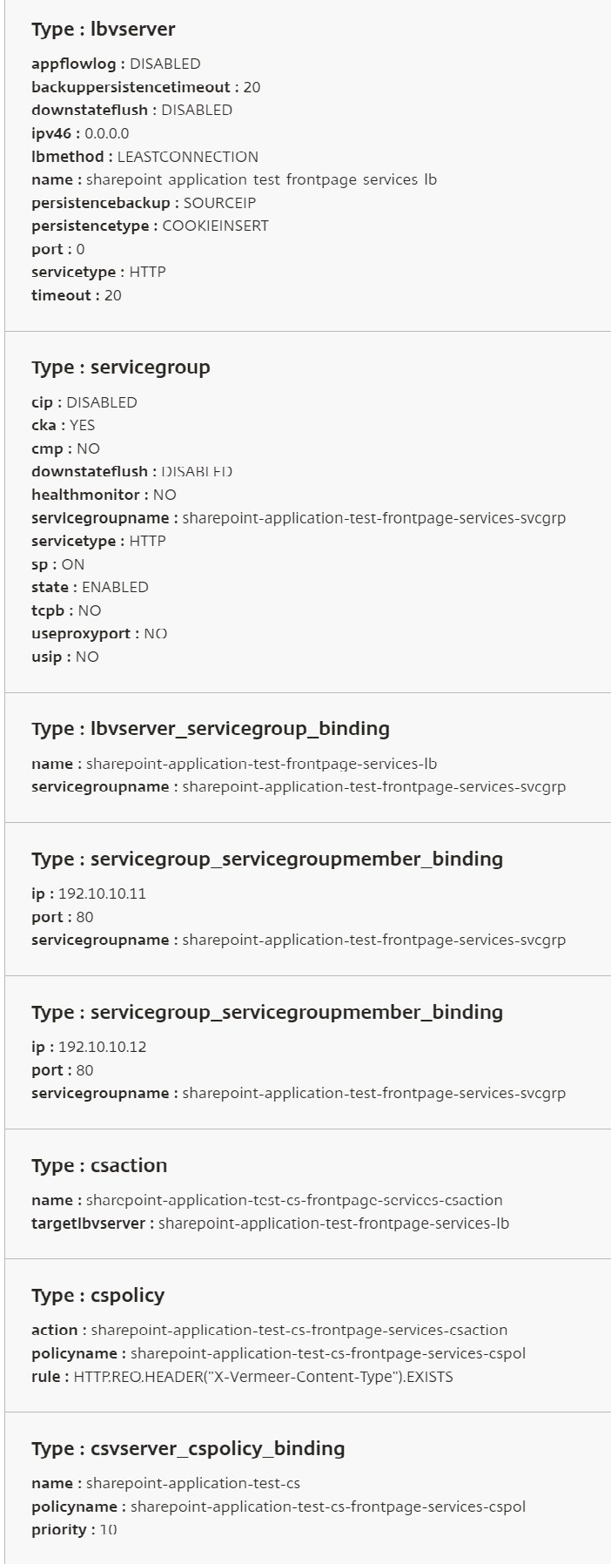This screenshot has width=611, height=1564.
Task: Click the 'Type : cspolicy' heading
Action: pyautogui.click(x=98, y=1295)
